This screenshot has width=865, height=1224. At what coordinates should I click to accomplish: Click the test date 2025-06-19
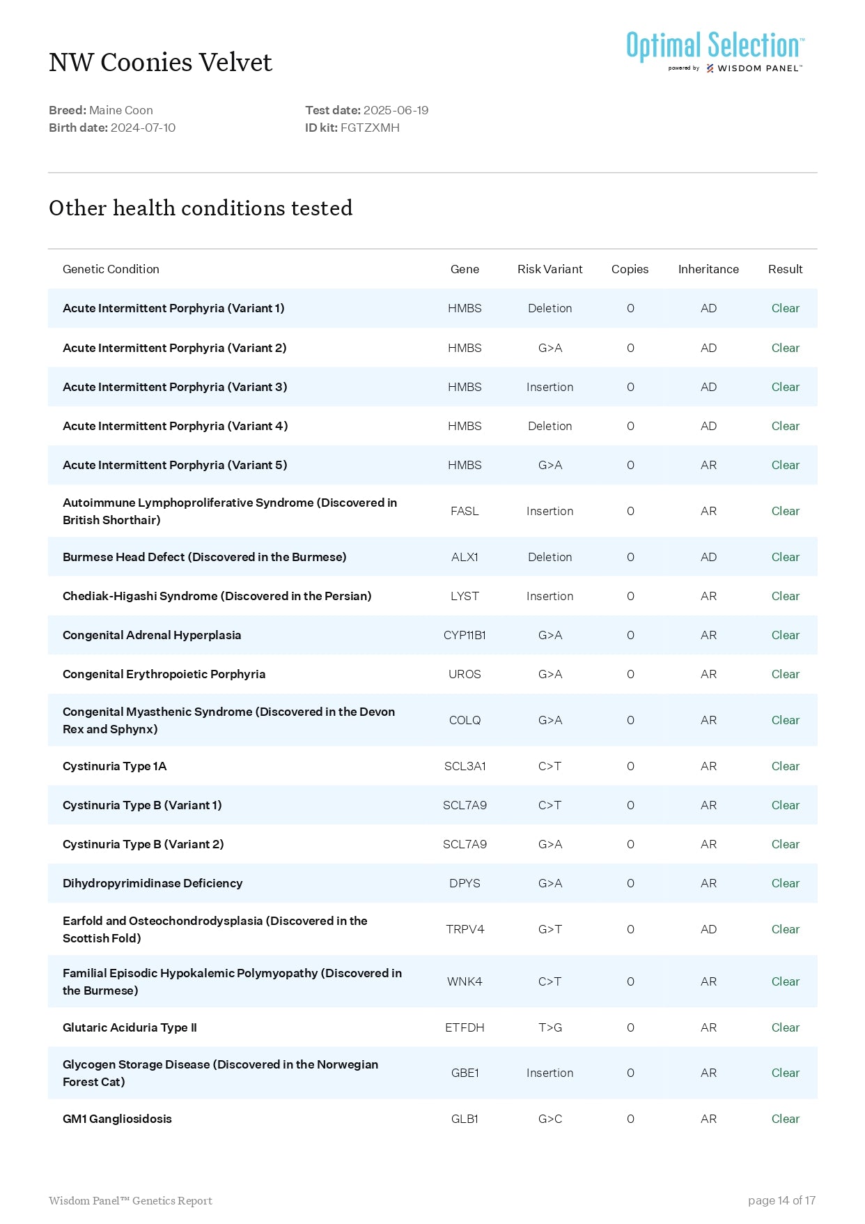tap(396, 110)
